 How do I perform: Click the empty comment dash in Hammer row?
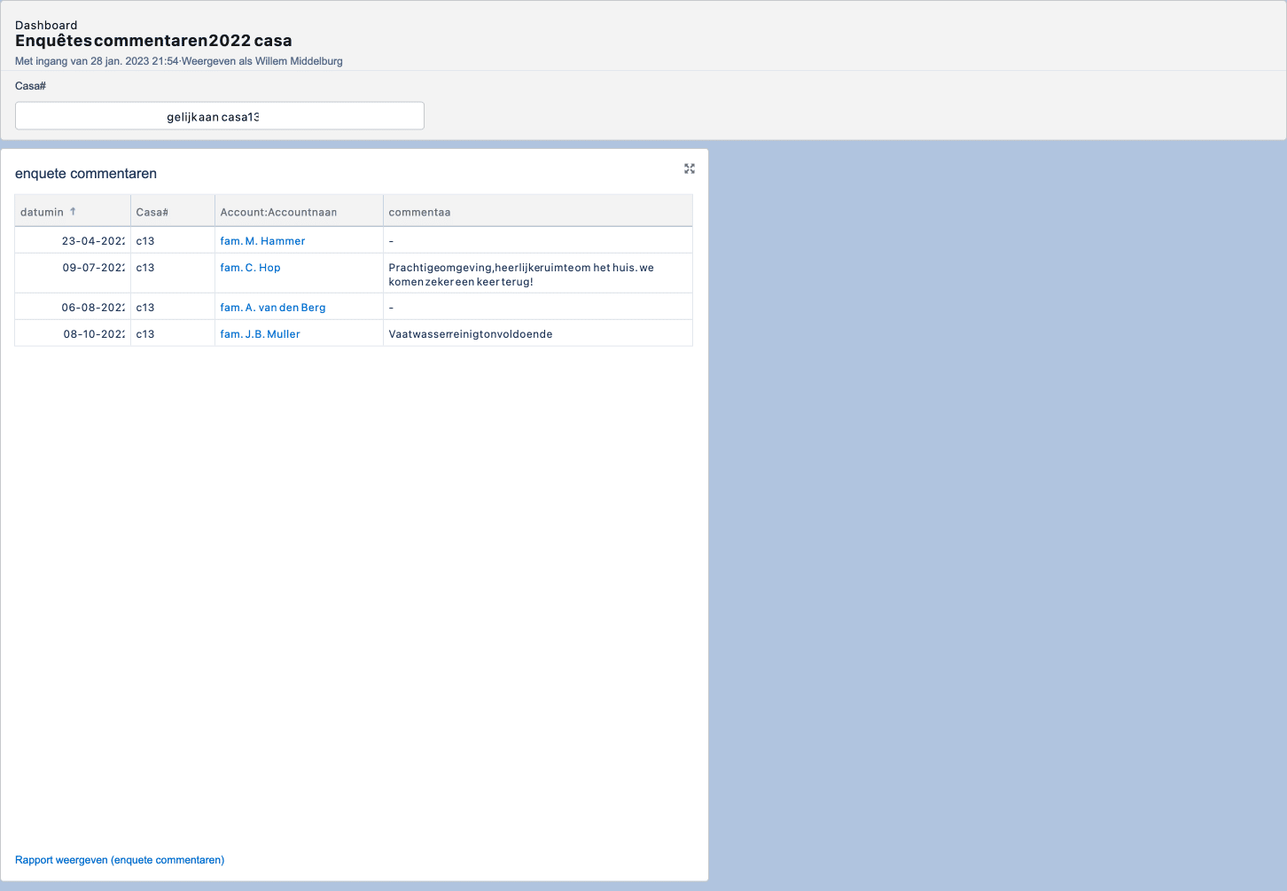(391, 241)
